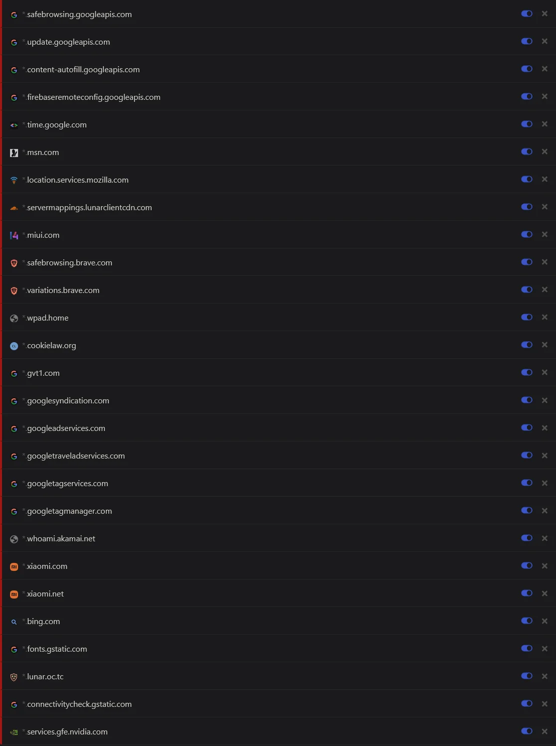Viewport: 556px width, 746px height.
Task: Click the Brave shield icon beside safebrowsing.brave.com
Action: pyautogui.click(x=14, y=262)
